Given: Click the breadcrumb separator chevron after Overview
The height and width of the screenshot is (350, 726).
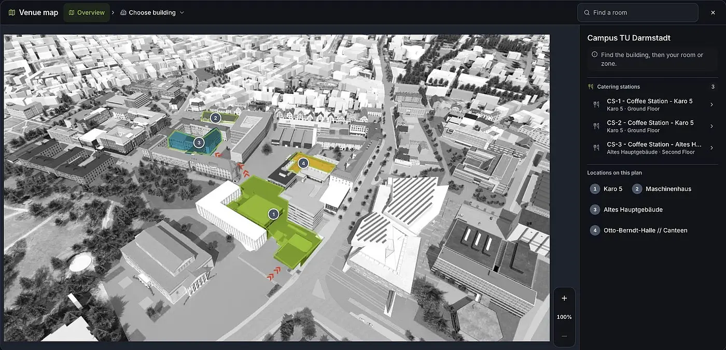Looking at the screenshot, I should point(113,12).
